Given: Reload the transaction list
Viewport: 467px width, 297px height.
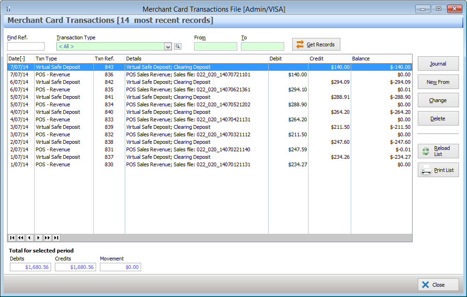Looking at the screenshot, I should coord(438,151).
